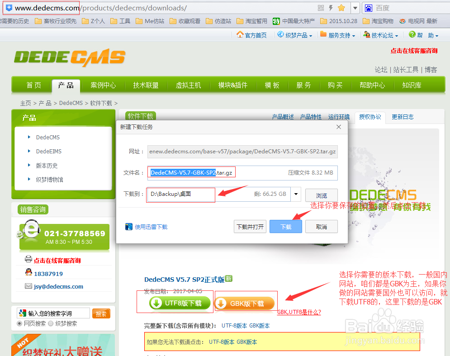Select the 网页搜索 radio button
The width and height of the screenshot is (450, 356).
(19, 323)
